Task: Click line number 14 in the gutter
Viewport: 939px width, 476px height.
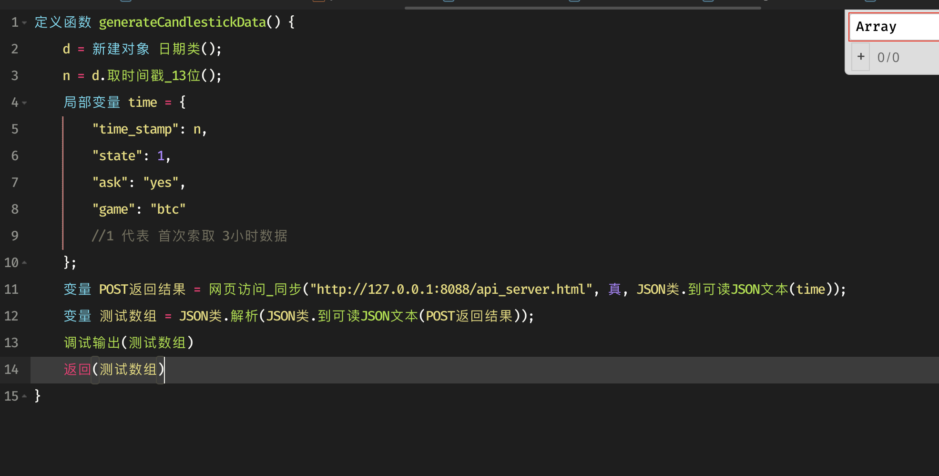Action: tap(11, 370)
